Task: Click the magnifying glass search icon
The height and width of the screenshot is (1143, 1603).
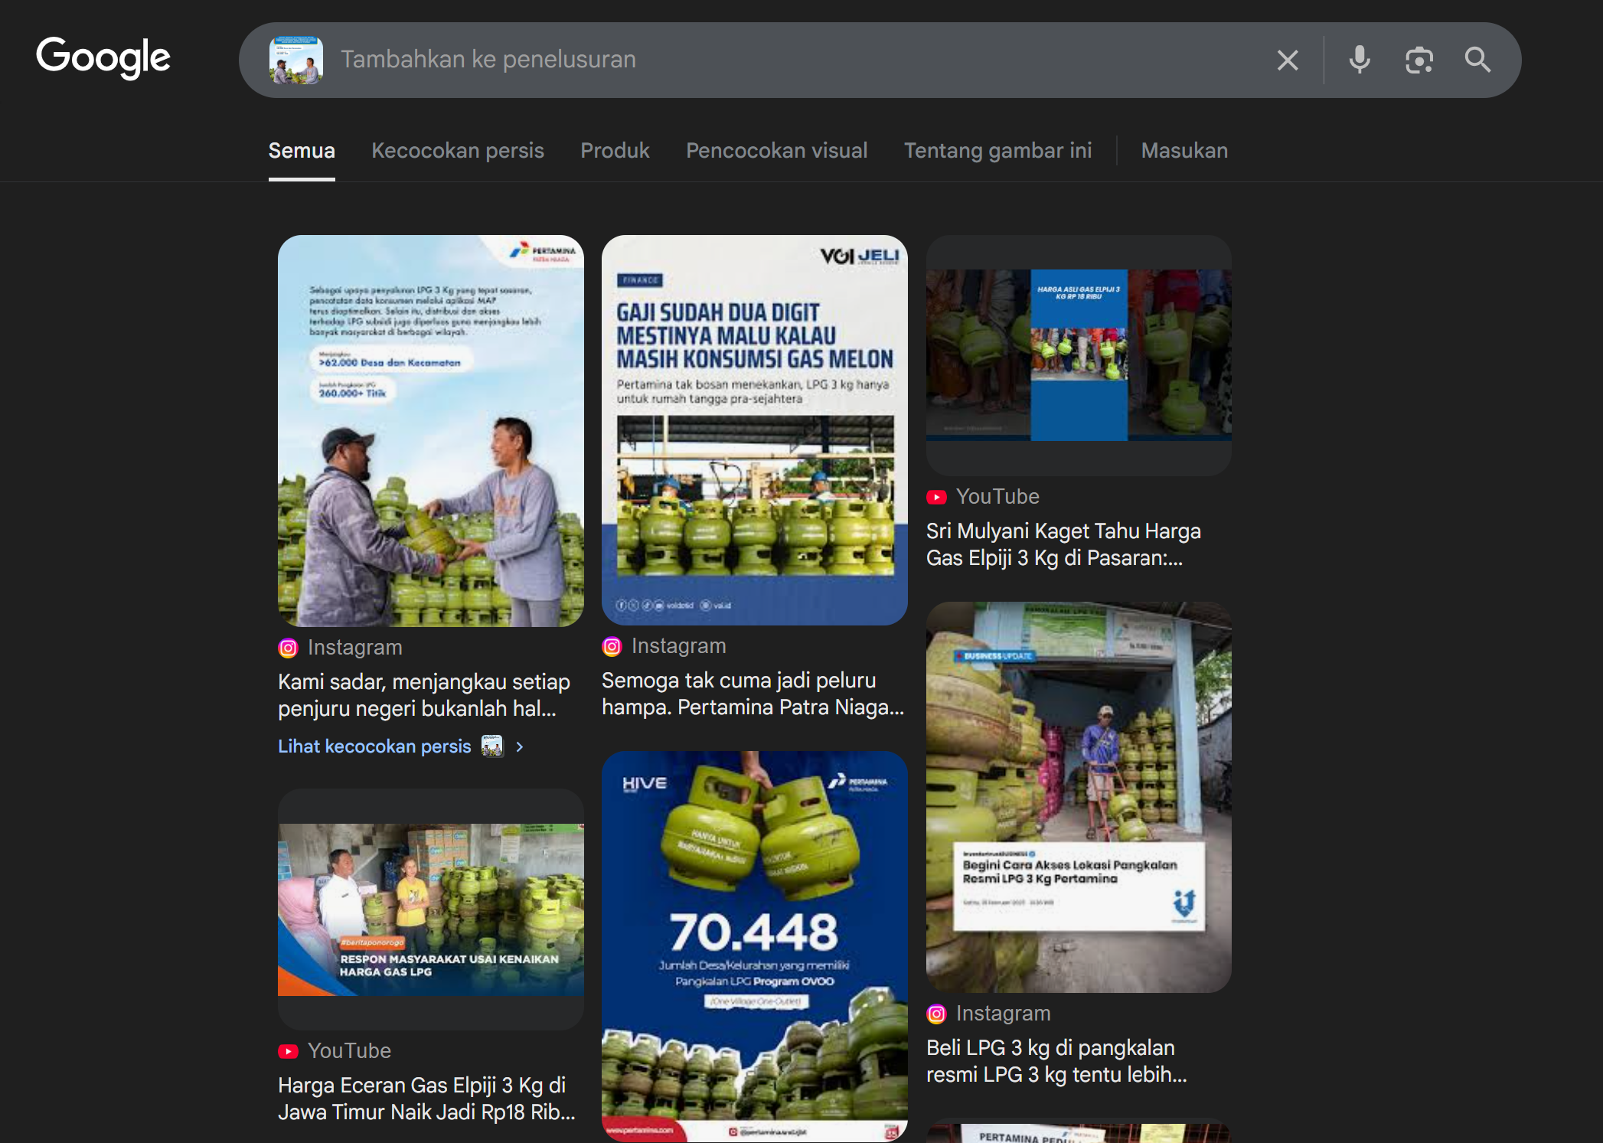Action: 1477,60
